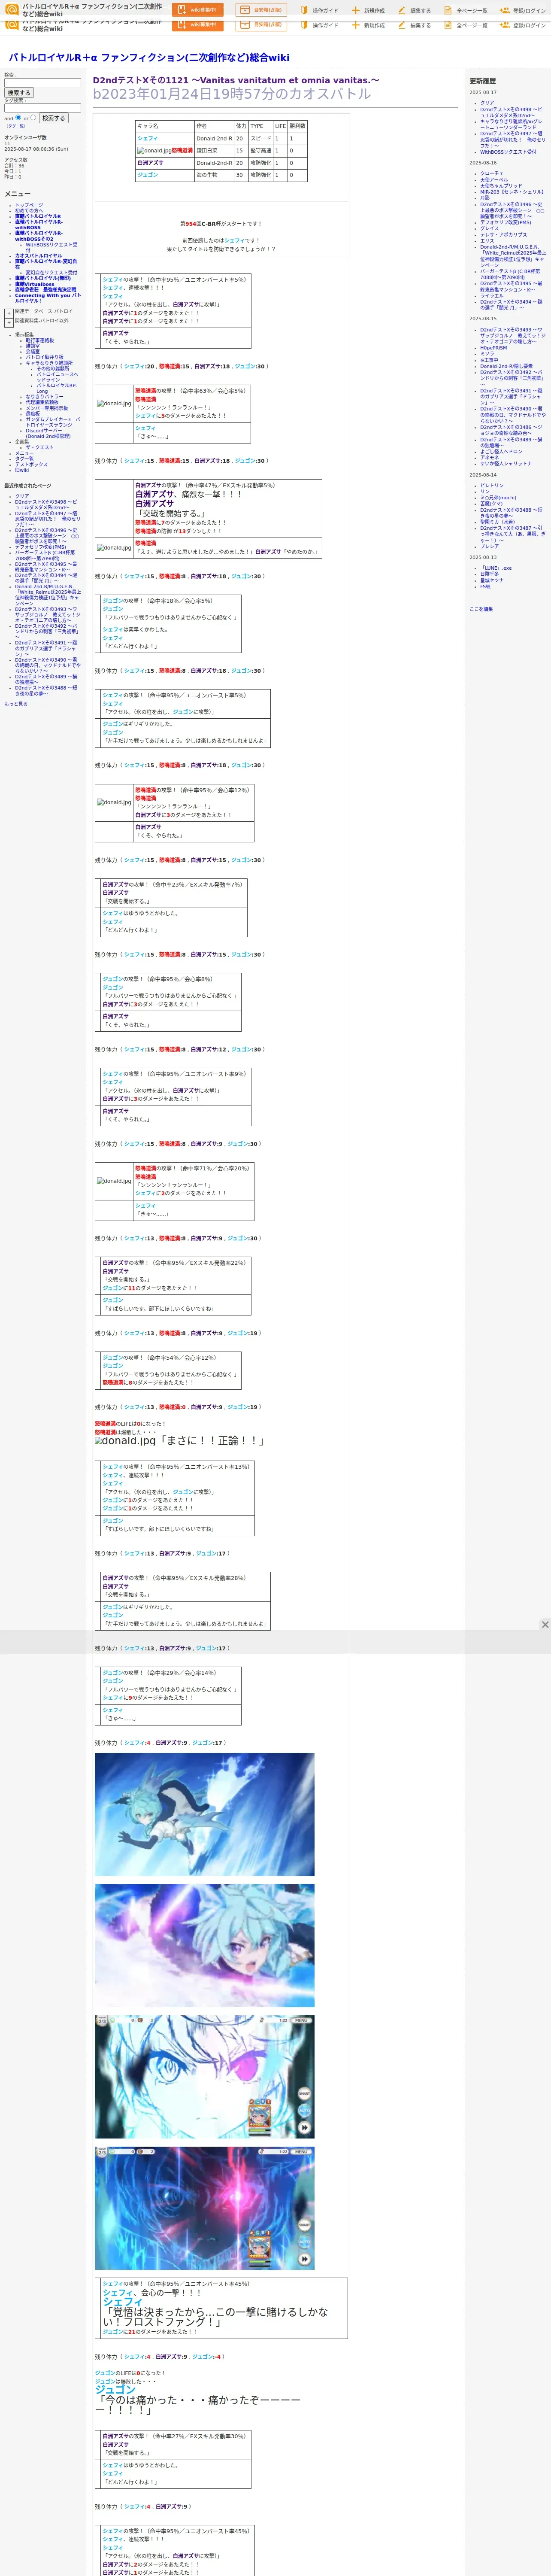Open プレシア in update history
The image size is (551, 2576).
(x=489, y=546)
